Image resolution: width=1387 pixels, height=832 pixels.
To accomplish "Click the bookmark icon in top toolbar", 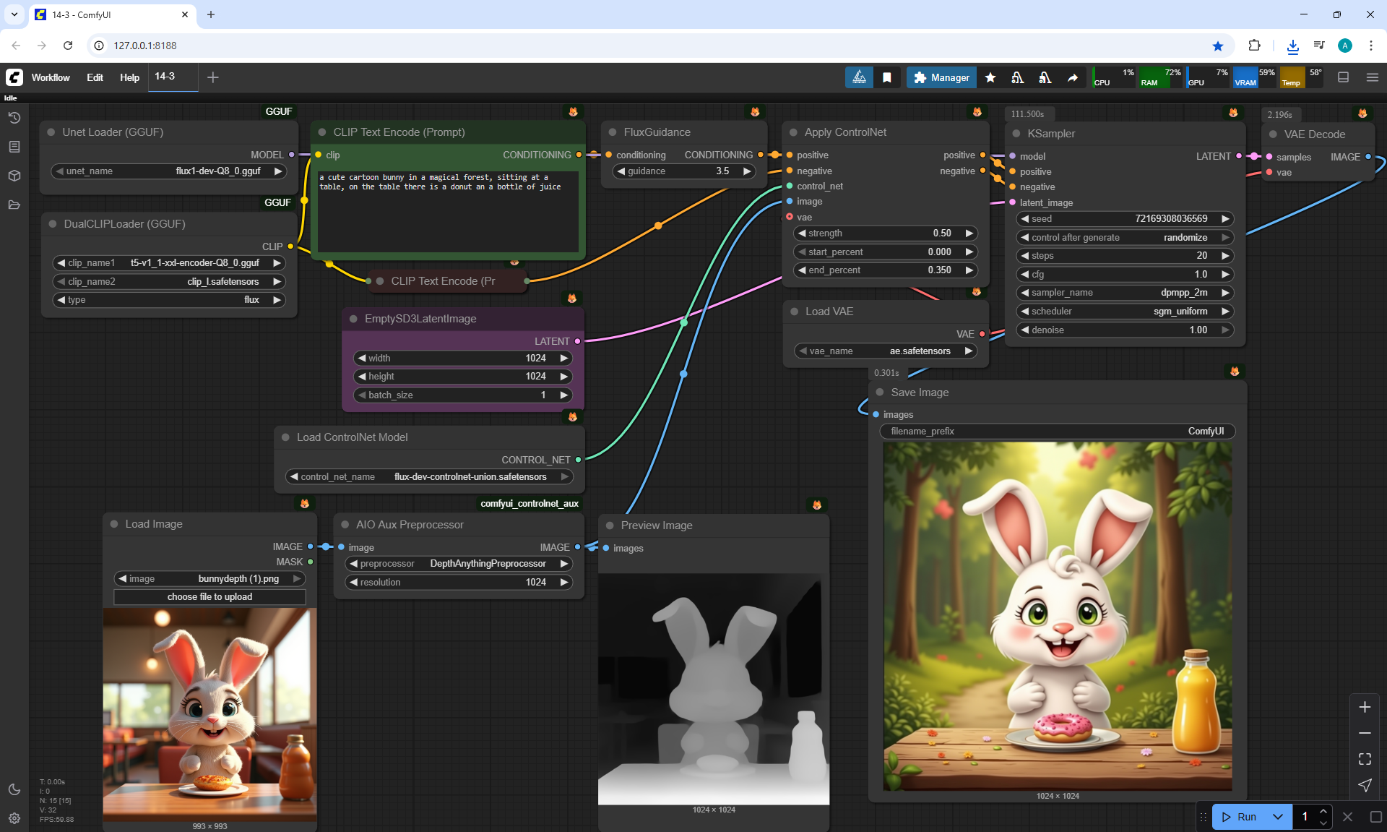I will (887, 77).
